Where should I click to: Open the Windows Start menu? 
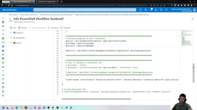[x=3, y=108]
